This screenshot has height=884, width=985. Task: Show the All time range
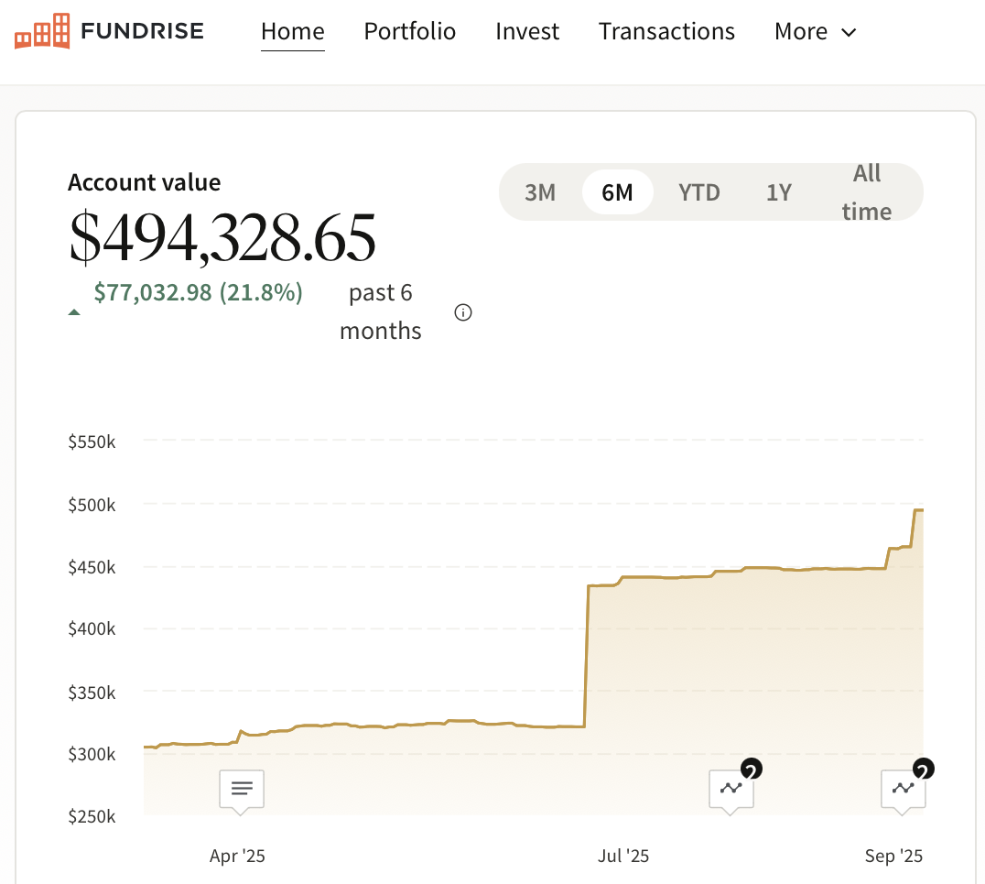pos(866,192)
